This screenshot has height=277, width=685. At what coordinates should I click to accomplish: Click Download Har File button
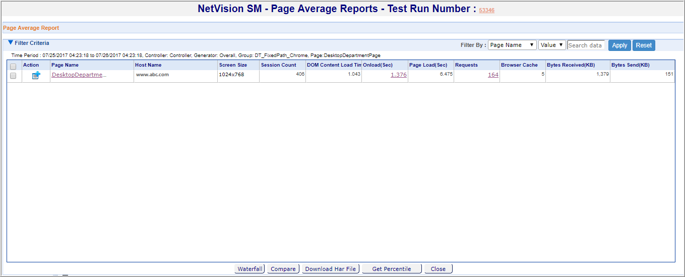point(331,269)
